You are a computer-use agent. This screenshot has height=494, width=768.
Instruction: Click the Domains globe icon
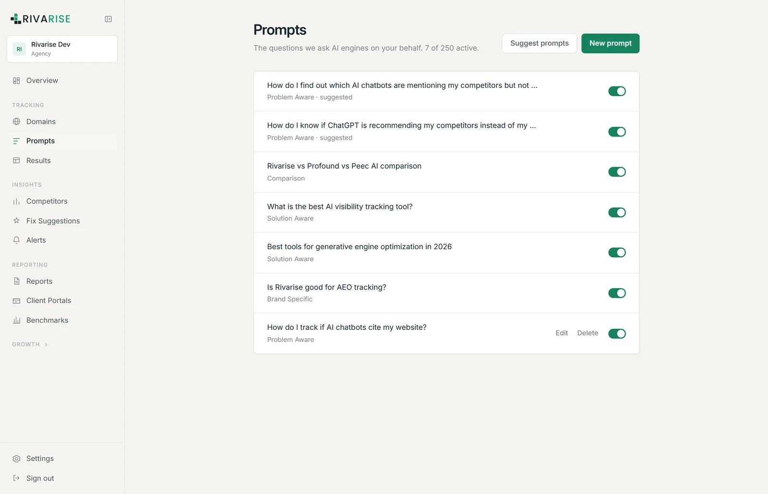point(16,121)
